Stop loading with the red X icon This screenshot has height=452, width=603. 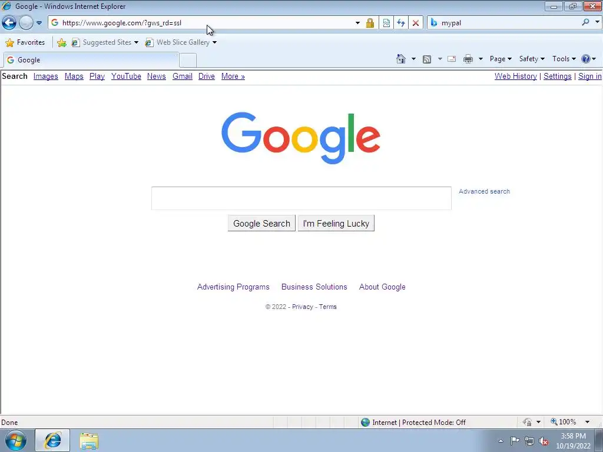416,23
